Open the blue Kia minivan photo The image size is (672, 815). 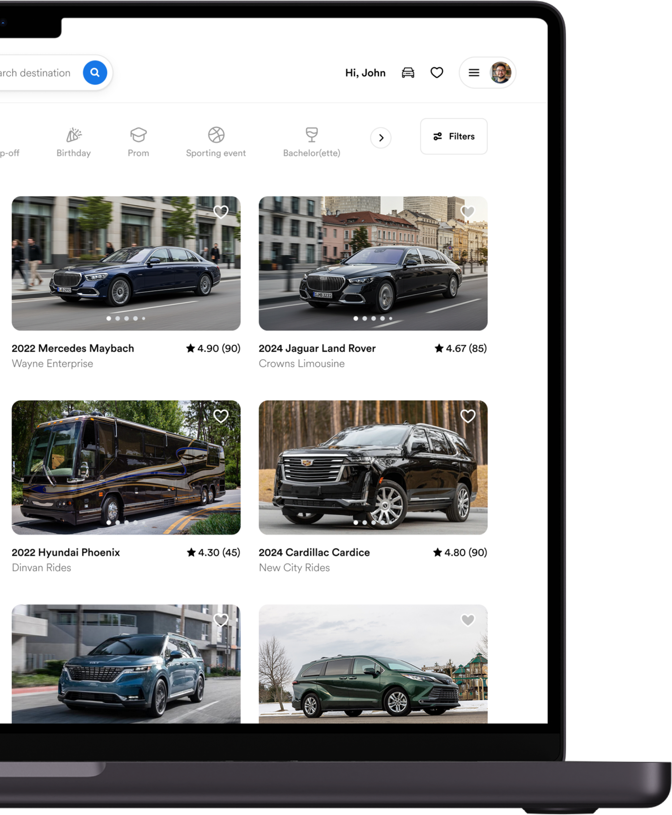coord(126,664)
